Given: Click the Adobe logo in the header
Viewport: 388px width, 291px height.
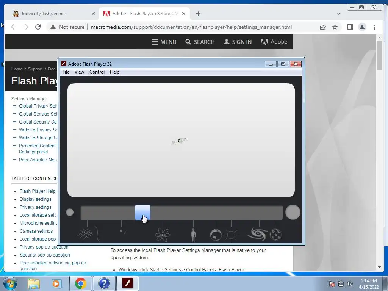Looking at the screenshot, I should (274, 42).
